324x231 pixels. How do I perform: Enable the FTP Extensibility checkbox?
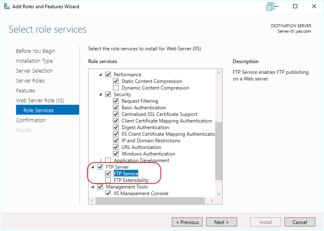coord(108,180)
